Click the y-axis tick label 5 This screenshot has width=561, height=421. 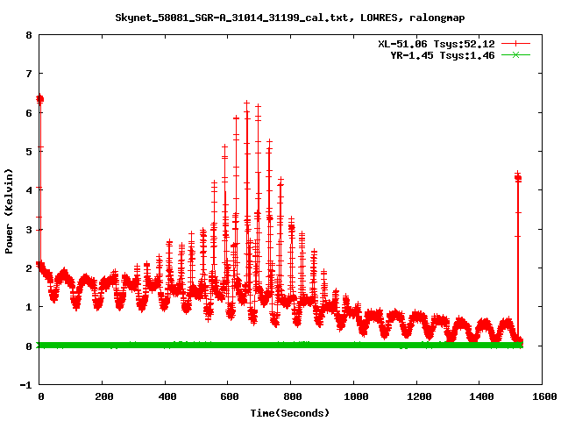click(29, 152)
